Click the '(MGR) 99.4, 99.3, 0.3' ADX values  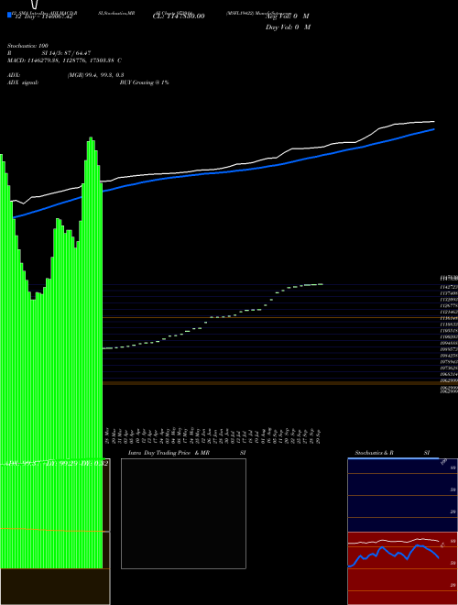[x=95, y=75]
